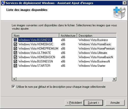Select the 'Windows Vista STARTER' name row
The height and width of the screenshot is (109, 128).
[34, 66]
